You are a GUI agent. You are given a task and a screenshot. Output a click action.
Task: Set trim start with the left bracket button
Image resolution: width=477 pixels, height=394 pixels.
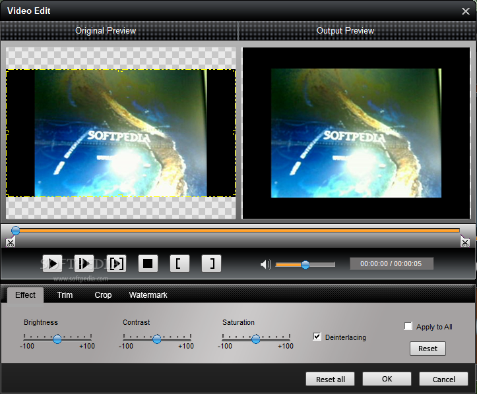[x=179, y=264]
